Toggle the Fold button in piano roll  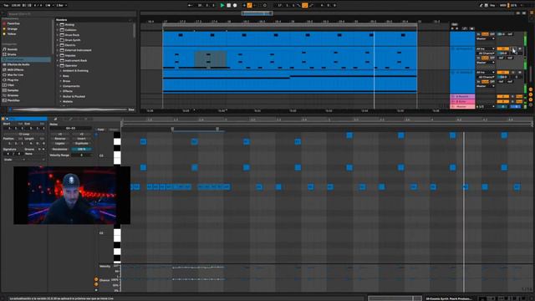pyautogui.click(x=100, y=130)
